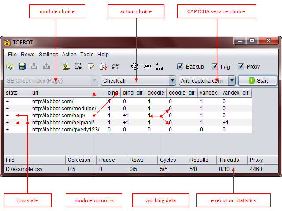This screenshot has height=211, width=282.
Task: Click the save floppy disk icon
Action: click(22, 66)
